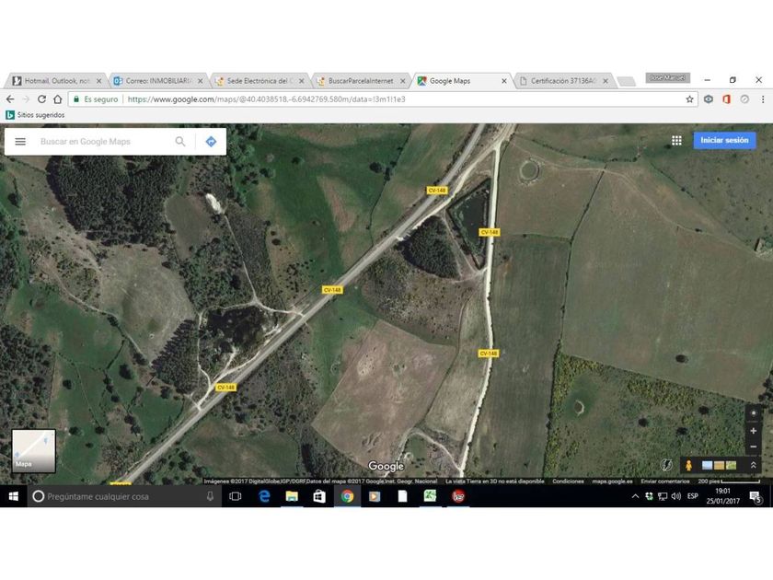Click the eye extension icon in toolbar
Viewport: 773px width, 580px height.
pyautogui.click(x=709, y=99)
